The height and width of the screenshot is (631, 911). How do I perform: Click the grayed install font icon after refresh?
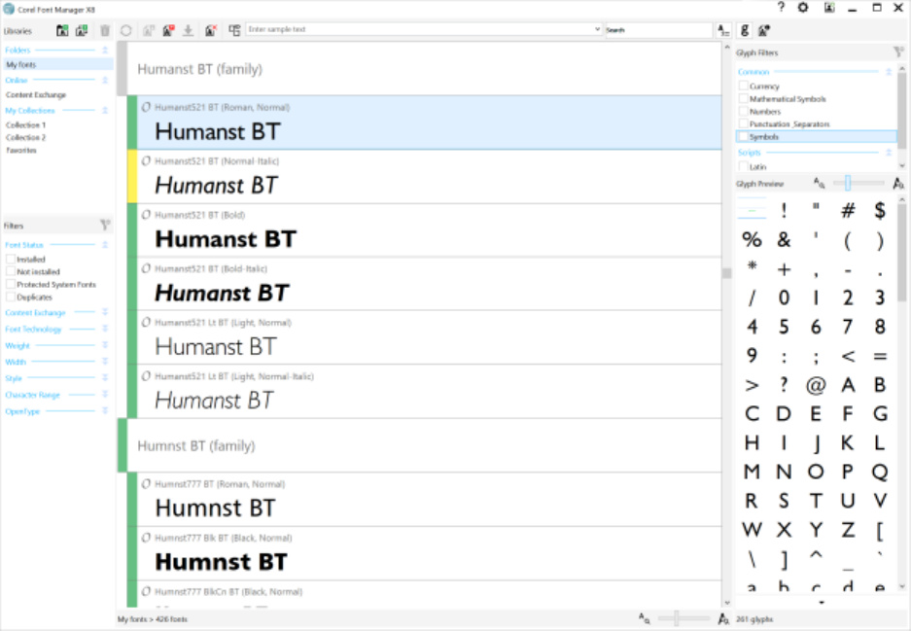click(x=149, y=30)
